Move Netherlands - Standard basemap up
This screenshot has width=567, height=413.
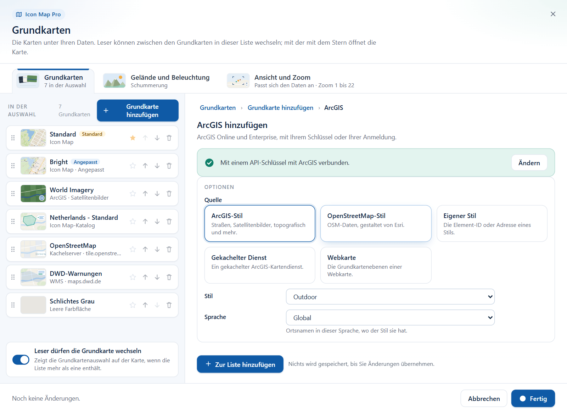coord(145,221)
